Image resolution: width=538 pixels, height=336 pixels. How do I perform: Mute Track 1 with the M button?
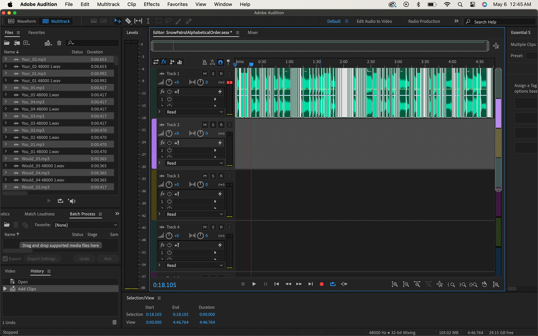(x=205, y=74)
